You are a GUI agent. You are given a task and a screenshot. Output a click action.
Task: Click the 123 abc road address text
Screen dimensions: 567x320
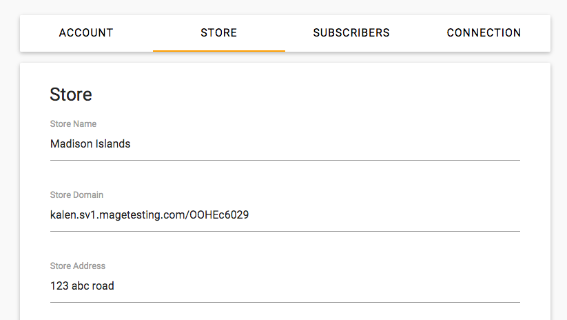tap(82, 286)
